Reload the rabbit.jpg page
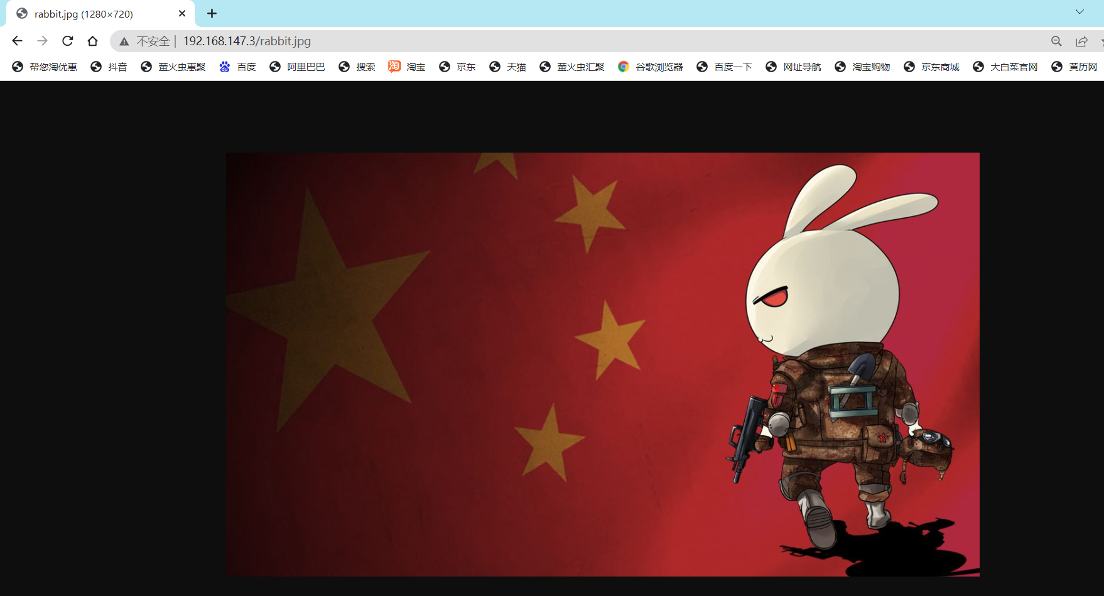The height and width of the screenshot is (596, 1104). coord(67,41)
